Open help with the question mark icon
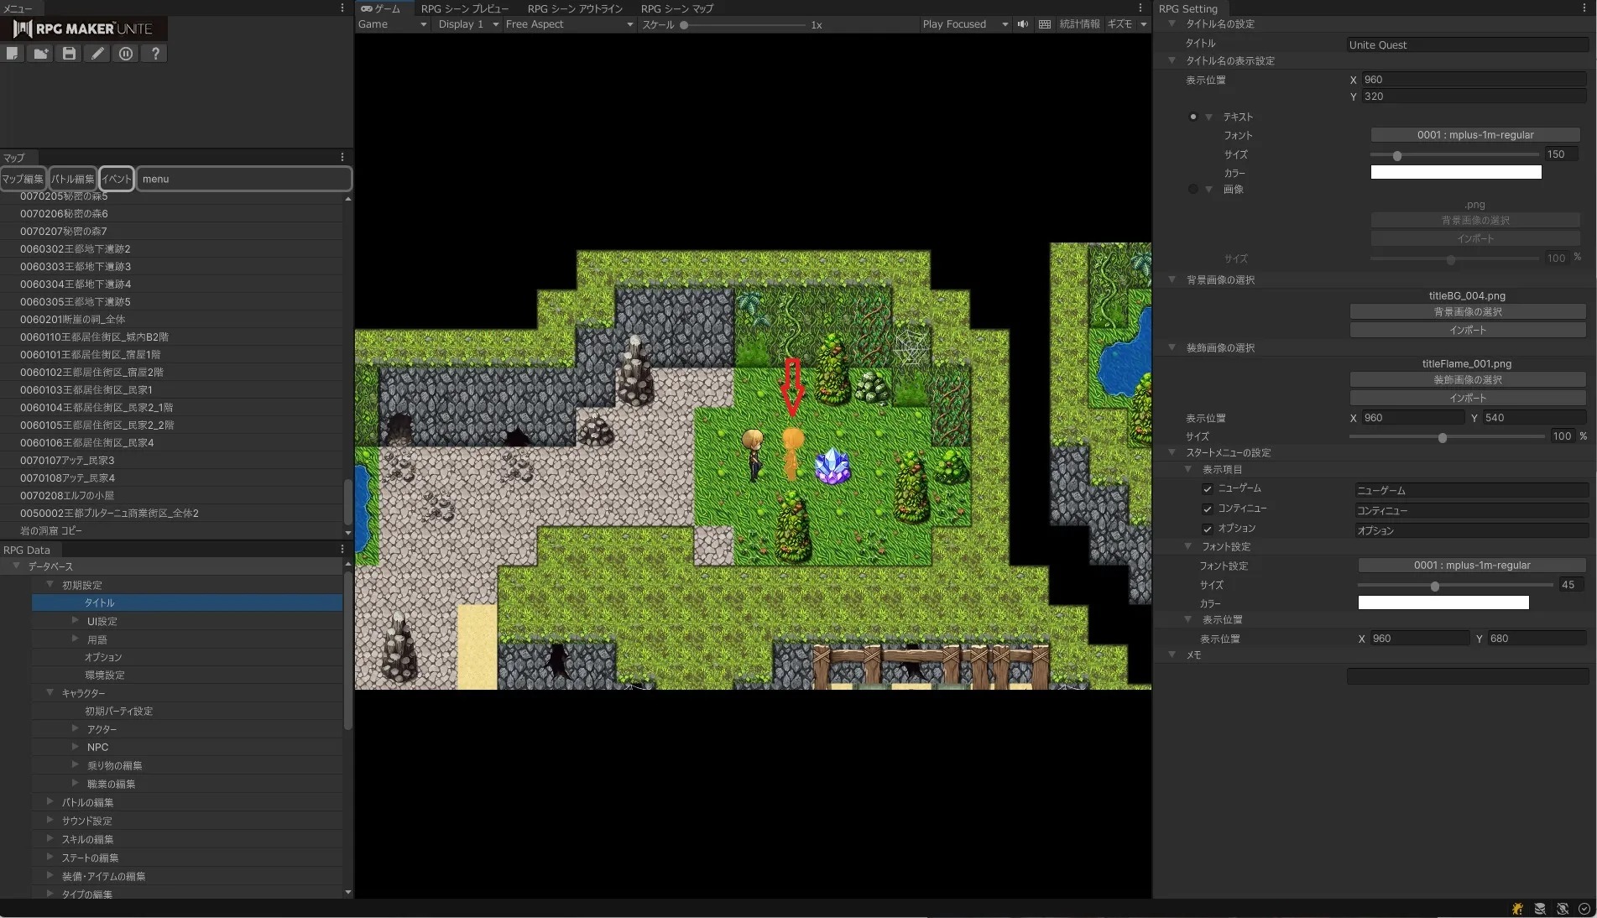 [154, 54]
